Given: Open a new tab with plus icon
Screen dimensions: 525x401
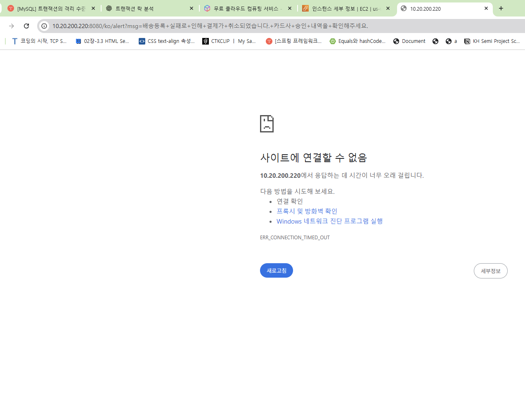Looking at the screenshot, I should [x=501, y=8].
